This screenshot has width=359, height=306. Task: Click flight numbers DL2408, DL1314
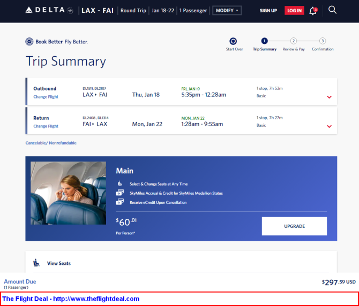(x=95, y=118)
